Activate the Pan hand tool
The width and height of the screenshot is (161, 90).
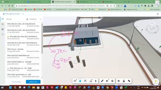click(x=80, y=81)
